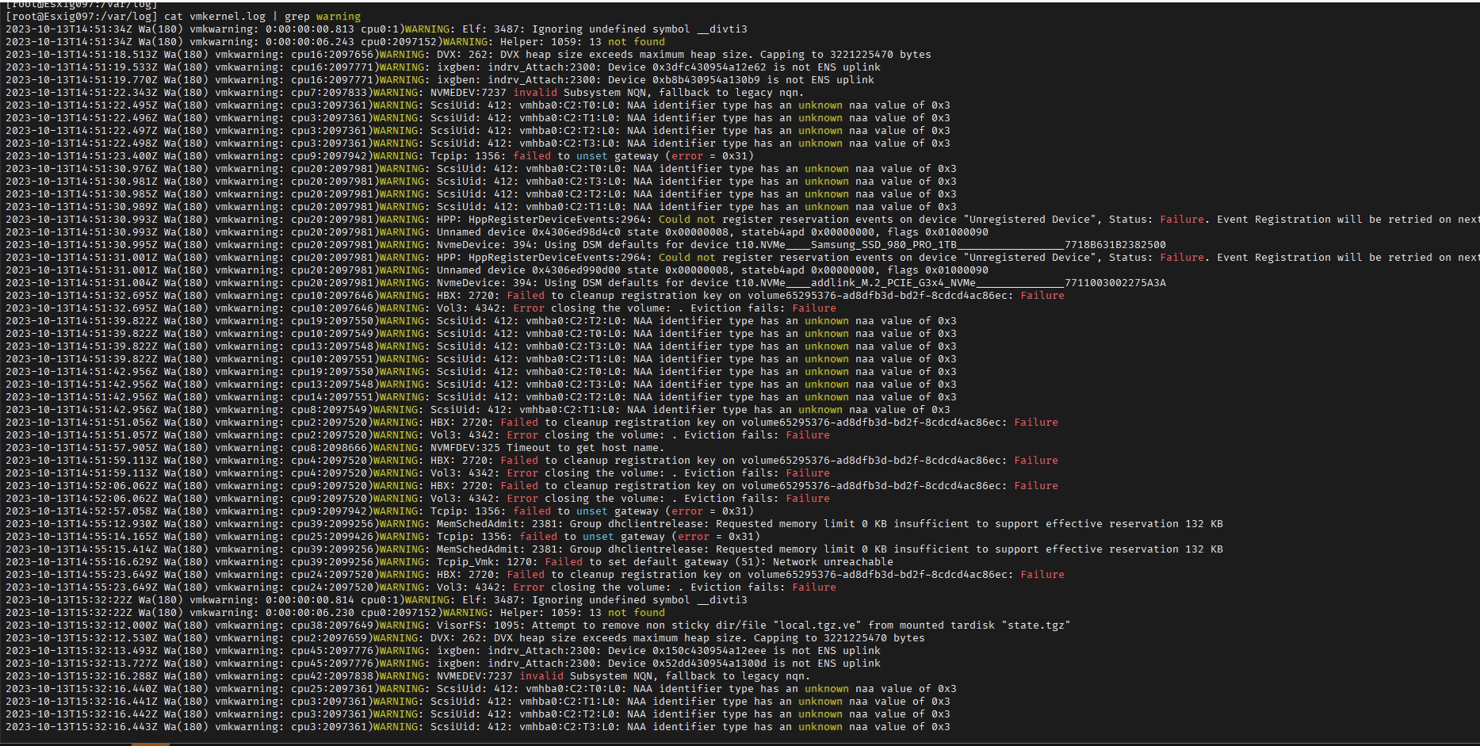Viewport: 1480px width, 746px height.
Task: Click the 14:51:42.956Z cpu8 vmhba0:C2:T1:L0 line
Action: 478,410
